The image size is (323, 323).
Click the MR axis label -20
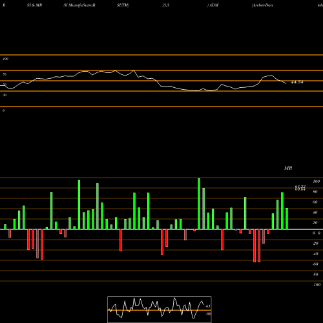coord(315,244)
